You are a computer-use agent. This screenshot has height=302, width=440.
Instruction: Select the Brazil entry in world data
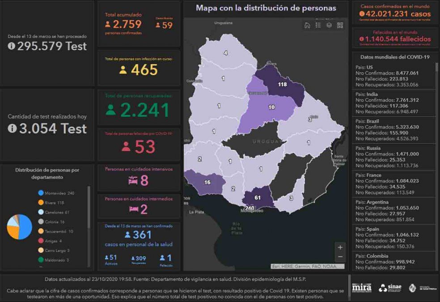pos(387,129)
